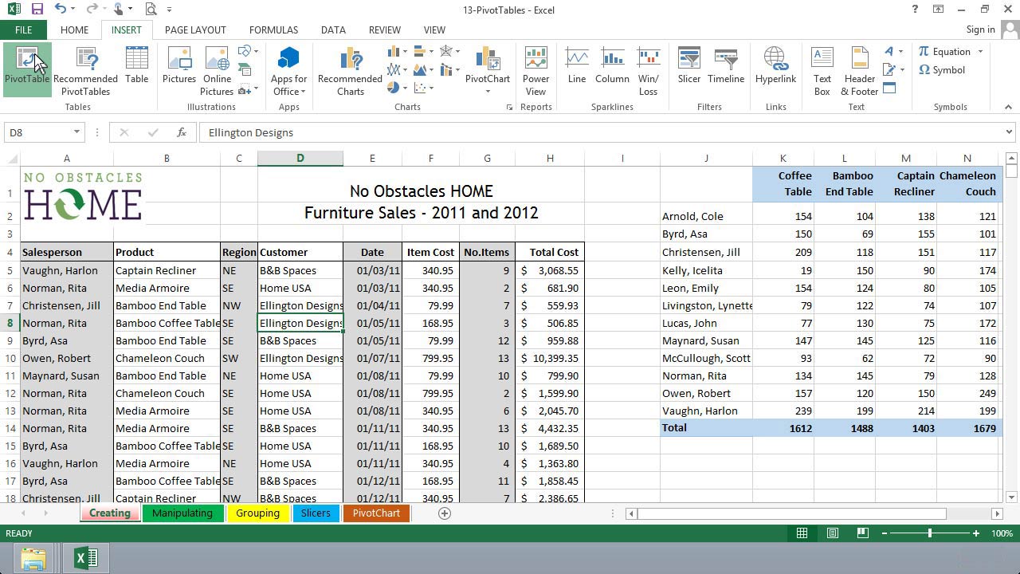Insert a Text Box
1020x574 pixels.
tap(822, 69)
